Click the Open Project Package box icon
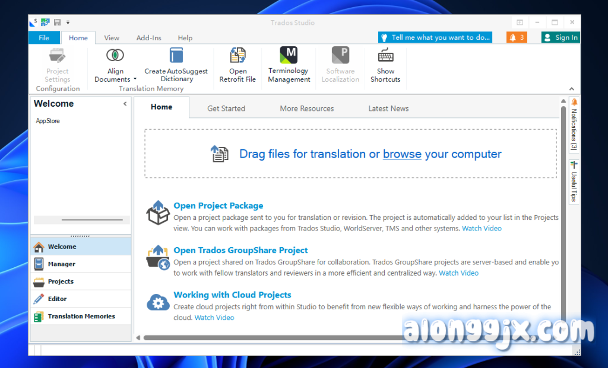 pyautogui.click(x=158, y=213)
